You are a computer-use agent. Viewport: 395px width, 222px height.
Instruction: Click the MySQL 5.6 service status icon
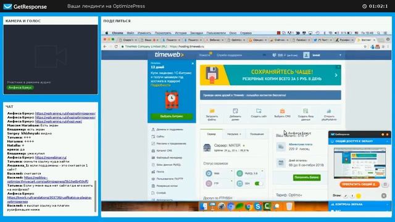[240, 173]
